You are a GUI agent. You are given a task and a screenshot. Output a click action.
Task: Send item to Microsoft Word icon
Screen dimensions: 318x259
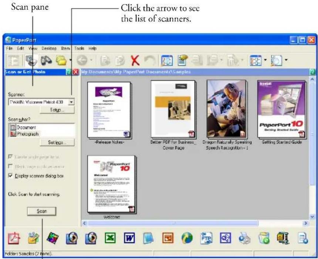click(x=129, y=238)
